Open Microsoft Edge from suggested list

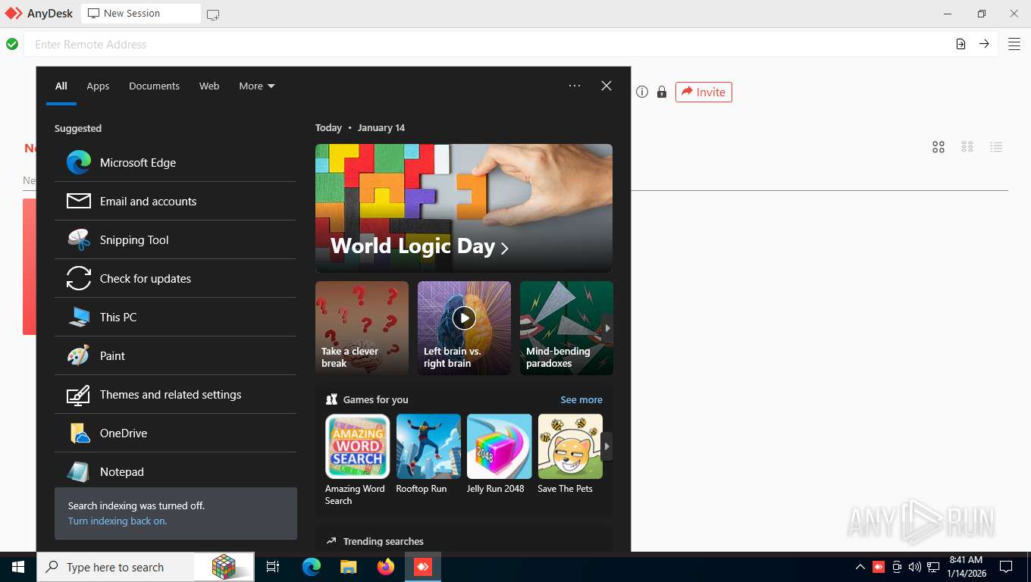(x=175, y=162)
